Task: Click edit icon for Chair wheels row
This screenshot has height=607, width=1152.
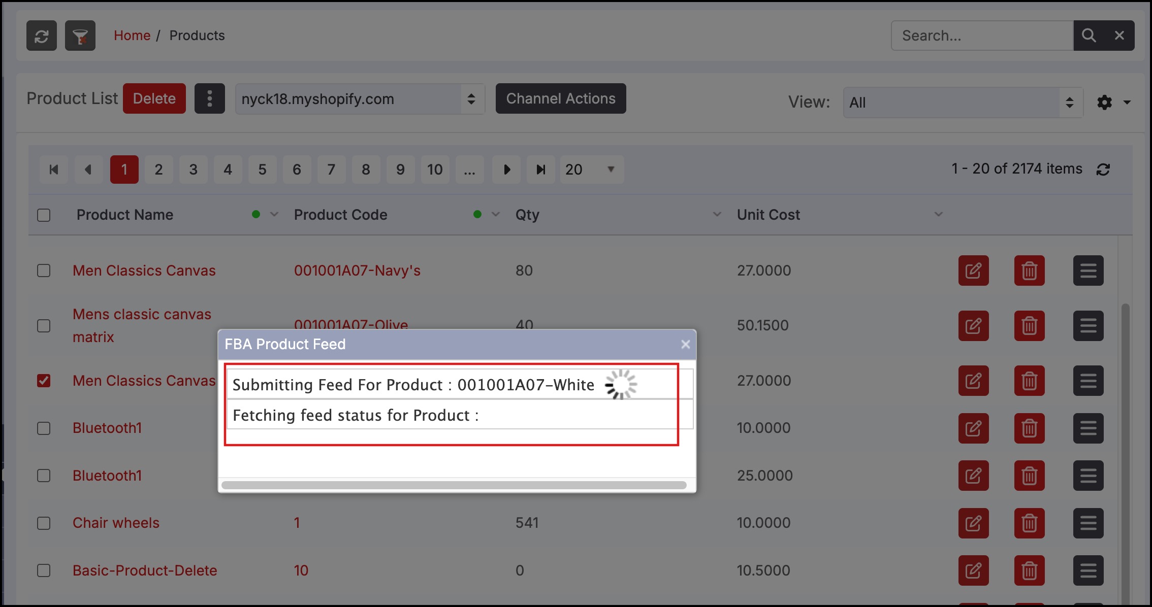Action: [973, 523]
